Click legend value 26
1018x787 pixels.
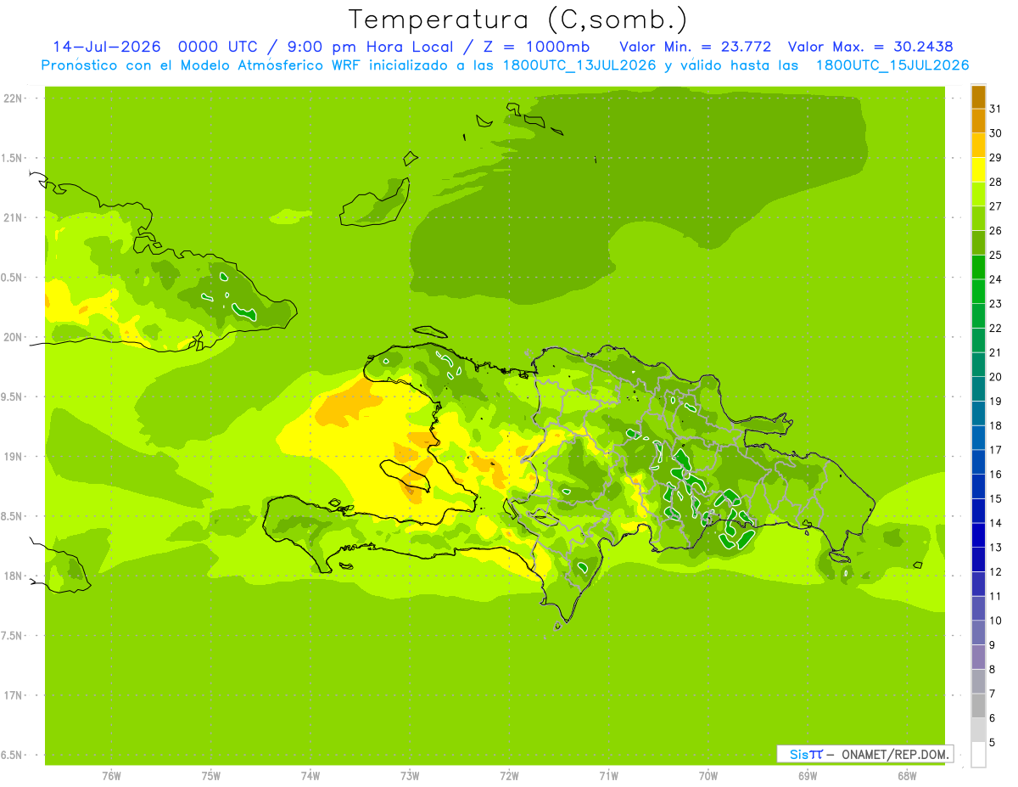click(995, 230)
